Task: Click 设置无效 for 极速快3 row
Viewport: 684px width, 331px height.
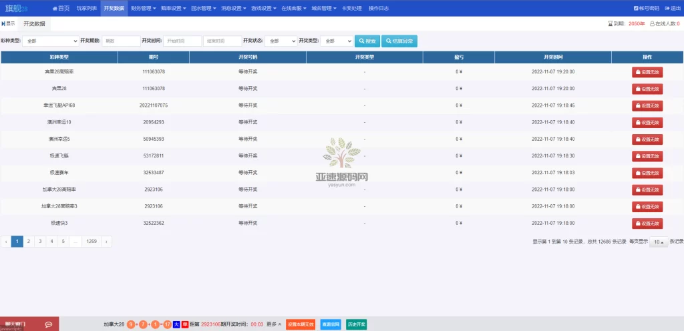Action: pos(647,224)
